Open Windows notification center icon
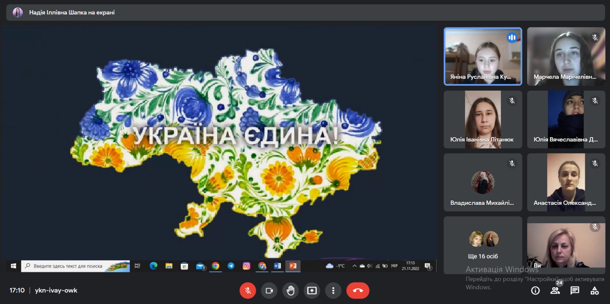This screenshot has height=304, width=610. (428, 266)
